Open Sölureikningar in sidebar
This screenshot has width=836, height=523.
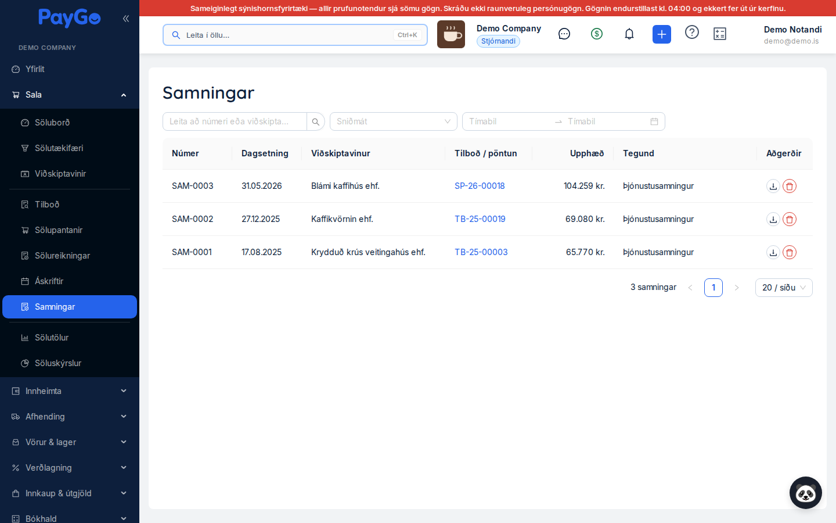coord(70,256)
